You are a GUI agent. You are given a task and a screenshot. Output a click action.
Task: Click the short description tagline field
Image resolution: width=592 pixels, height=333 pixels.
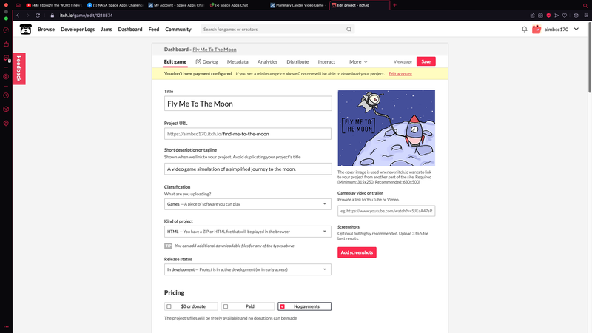[x=248, y=169]
